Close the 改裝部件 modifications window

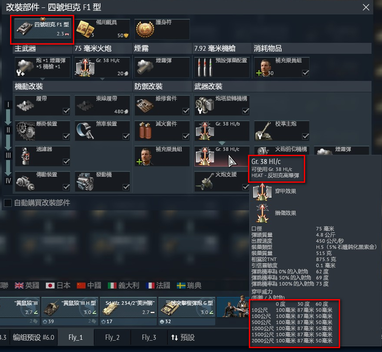pos(366,7)
